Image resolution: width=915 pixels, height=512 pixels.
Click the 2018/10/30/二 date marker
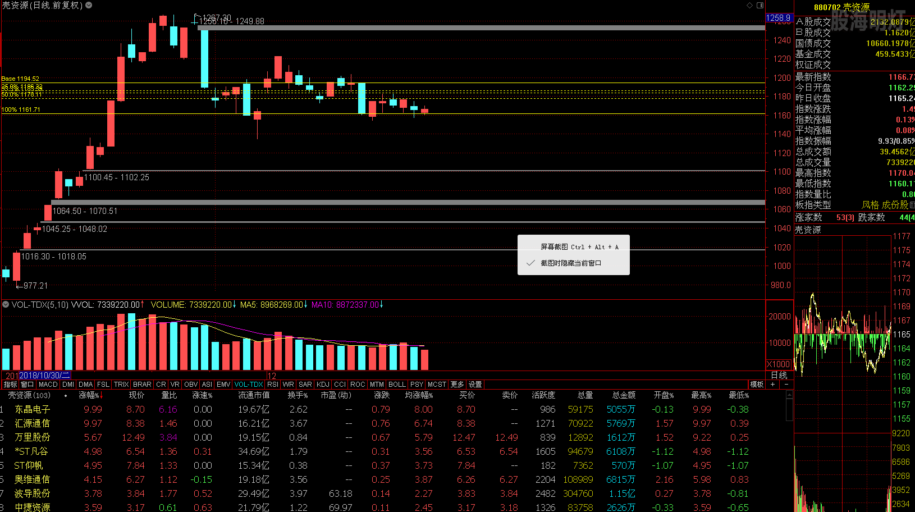tap(44, 375)
